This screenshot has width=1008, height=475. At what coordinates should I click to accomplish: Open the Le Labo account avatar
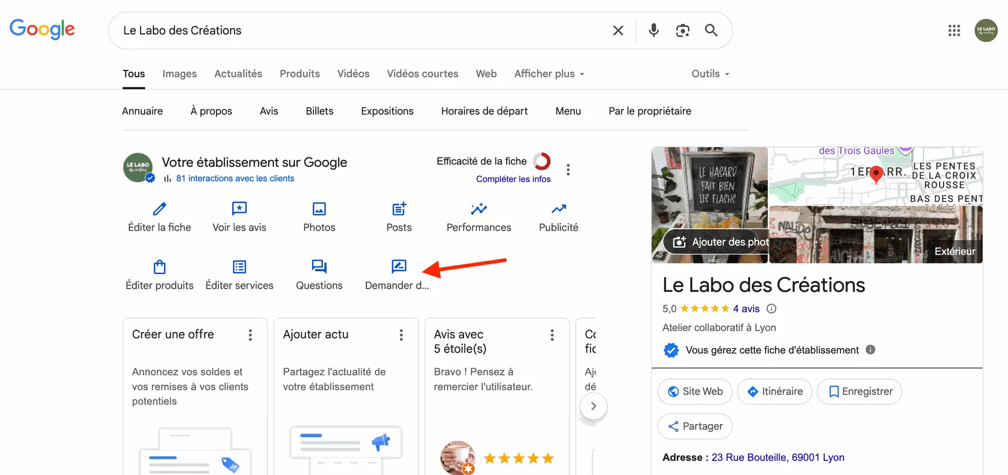(986, 30)
